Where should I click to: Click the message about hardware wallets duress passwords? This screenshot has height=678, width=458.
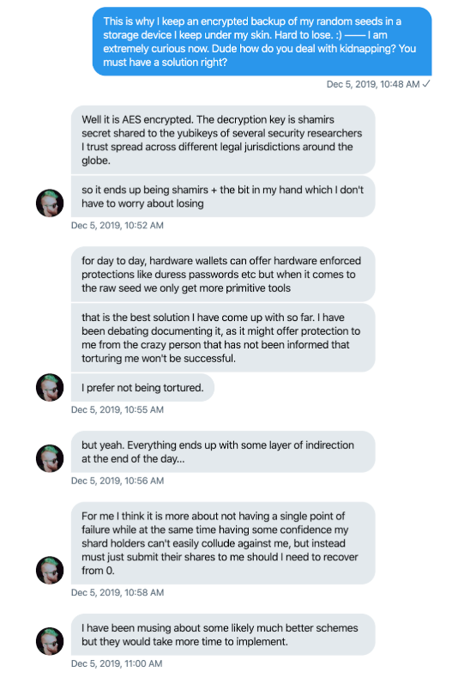pyautogui.click(x=223, y=274)
